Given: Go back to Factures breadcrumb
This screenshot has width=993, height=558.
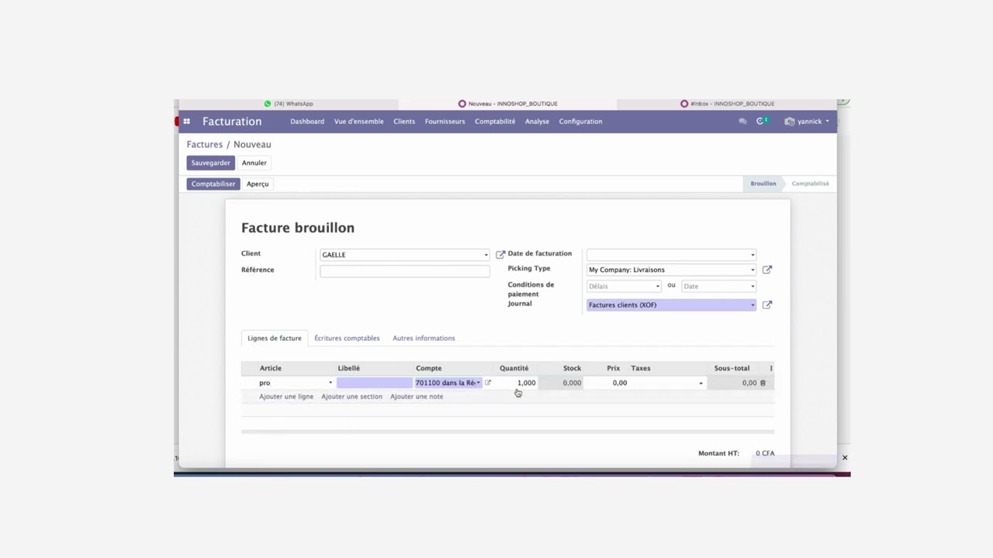Looking at the screenshot, I should pos(205,144).
